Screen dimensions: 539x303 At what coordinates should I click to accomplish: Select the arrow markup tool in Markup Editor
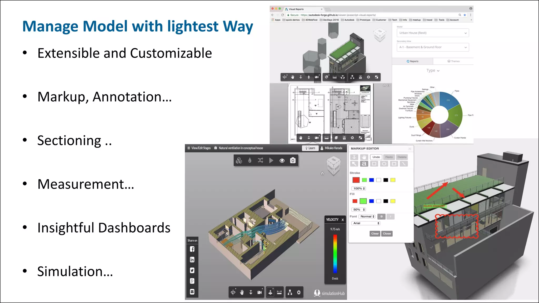pos(354,164)
